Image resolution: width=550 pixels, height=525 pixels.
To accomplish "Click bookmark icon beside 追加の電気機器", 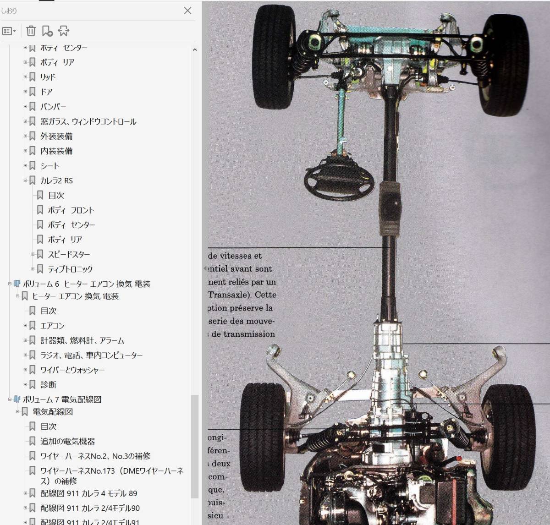I will (33, 441).
